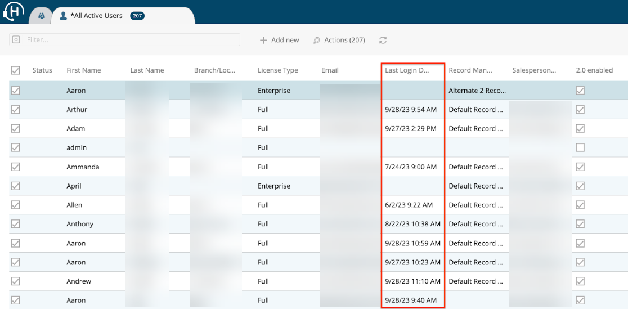Screen dimensions: 628x314
Task: Toggle 2.0 enabled checkbox in Andrew row
Action: 580,281
